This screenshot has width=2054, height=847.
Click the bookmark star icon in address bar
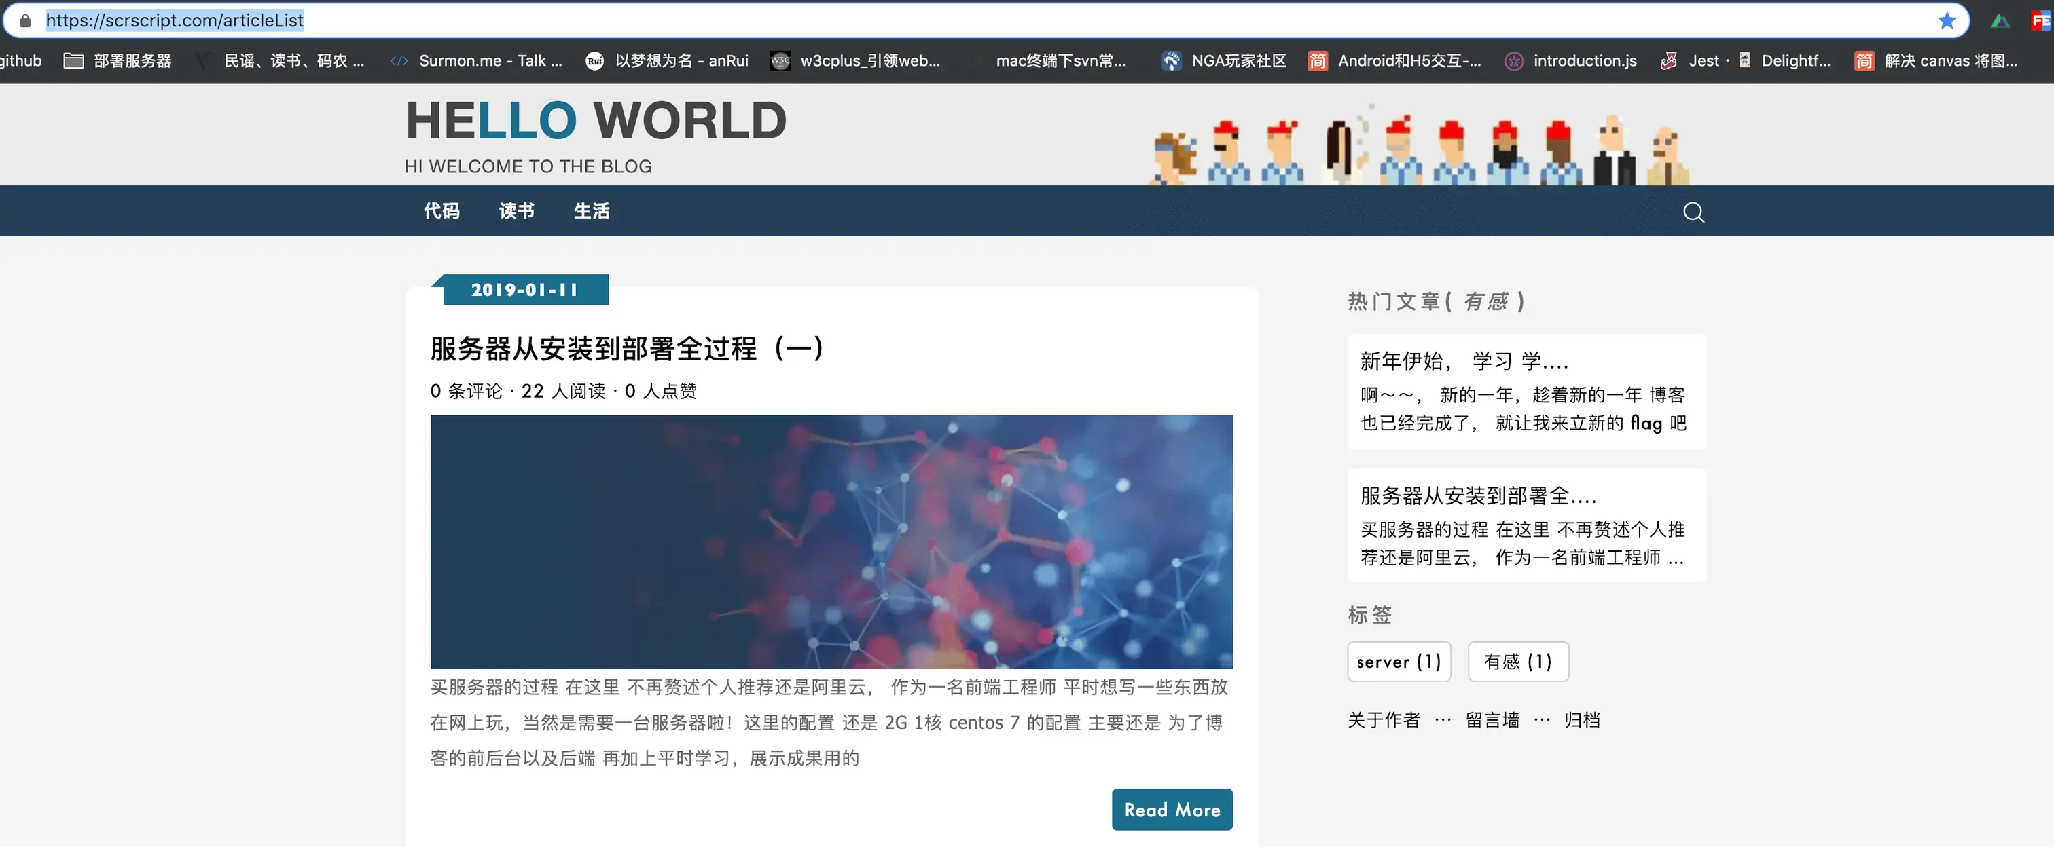1947,20
